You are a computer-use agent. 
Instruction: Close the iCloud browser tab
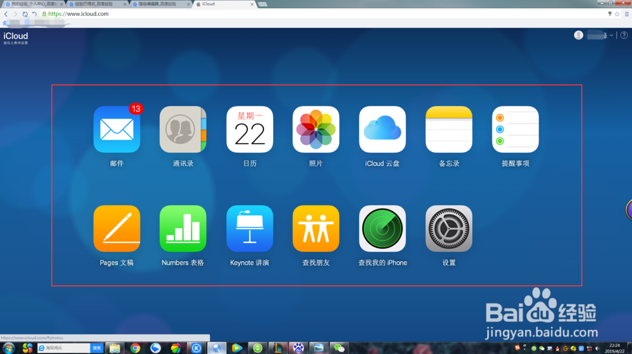point(252,4)
